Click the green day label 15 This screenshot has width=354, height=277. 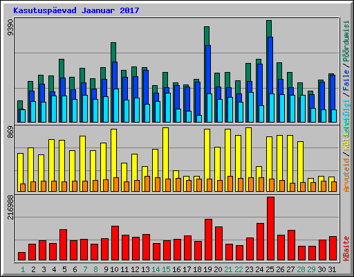click(166, 269)
